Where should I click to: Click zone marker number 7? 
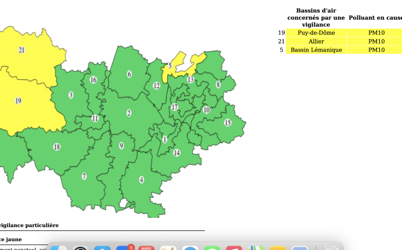84,176
